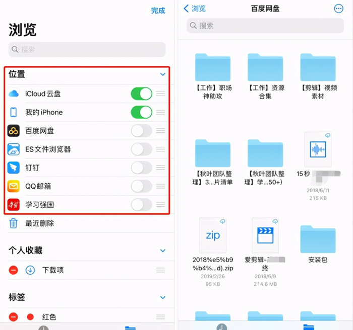The image size is (353, 330).
Task: Enable the 学习强国 switch
Action: pyautogui.click(x=142, y=205)
